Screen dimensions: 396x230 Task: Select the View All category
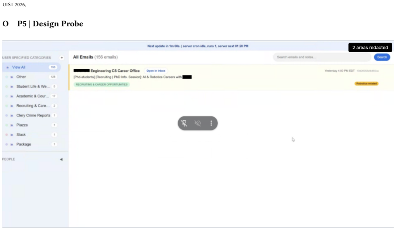click(31, 67)
